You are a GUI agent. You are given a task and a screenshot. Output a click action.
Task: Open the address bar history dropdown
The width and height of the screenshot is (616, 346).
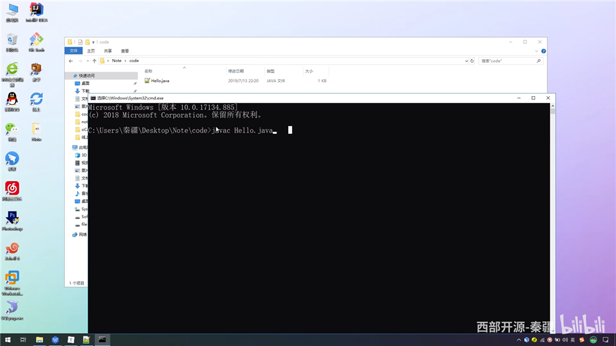[x=466, y=61]
